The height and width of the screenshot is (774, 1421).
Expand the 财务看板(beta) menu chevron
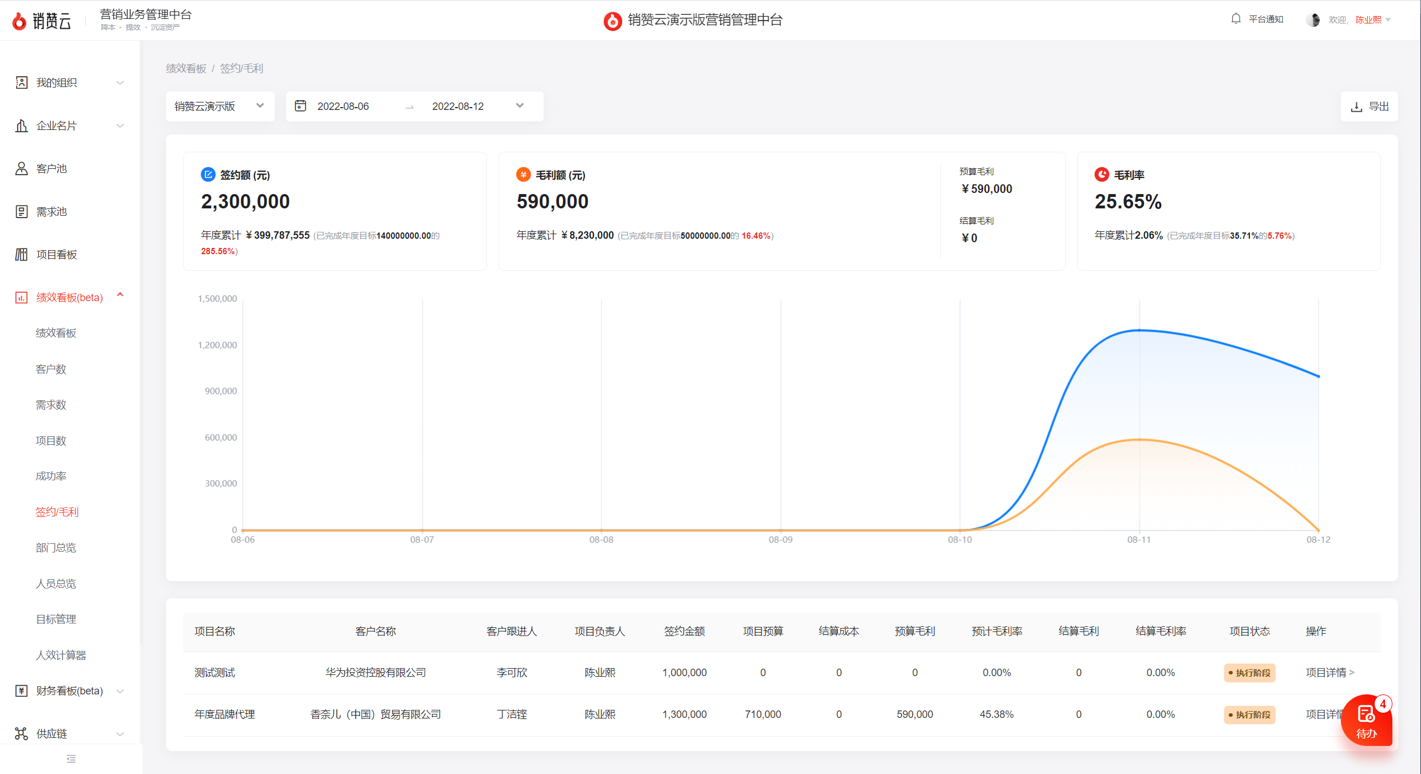coord(120,691)
